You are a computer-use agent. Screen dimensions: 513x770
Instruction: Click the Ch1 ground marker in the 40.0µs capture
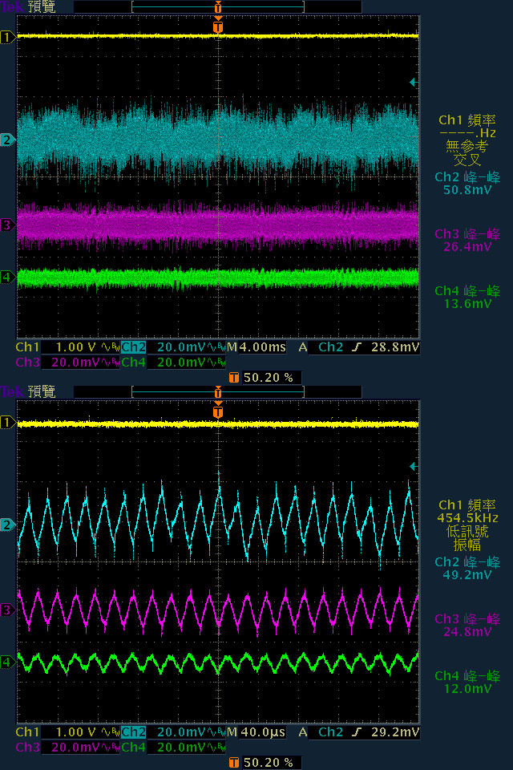[7, 422]
